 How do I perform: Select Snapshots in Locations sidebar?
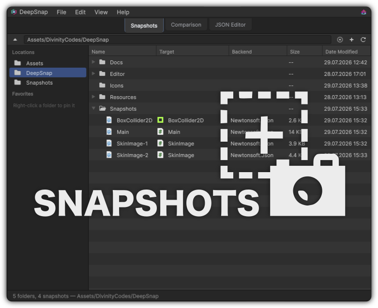48,82
